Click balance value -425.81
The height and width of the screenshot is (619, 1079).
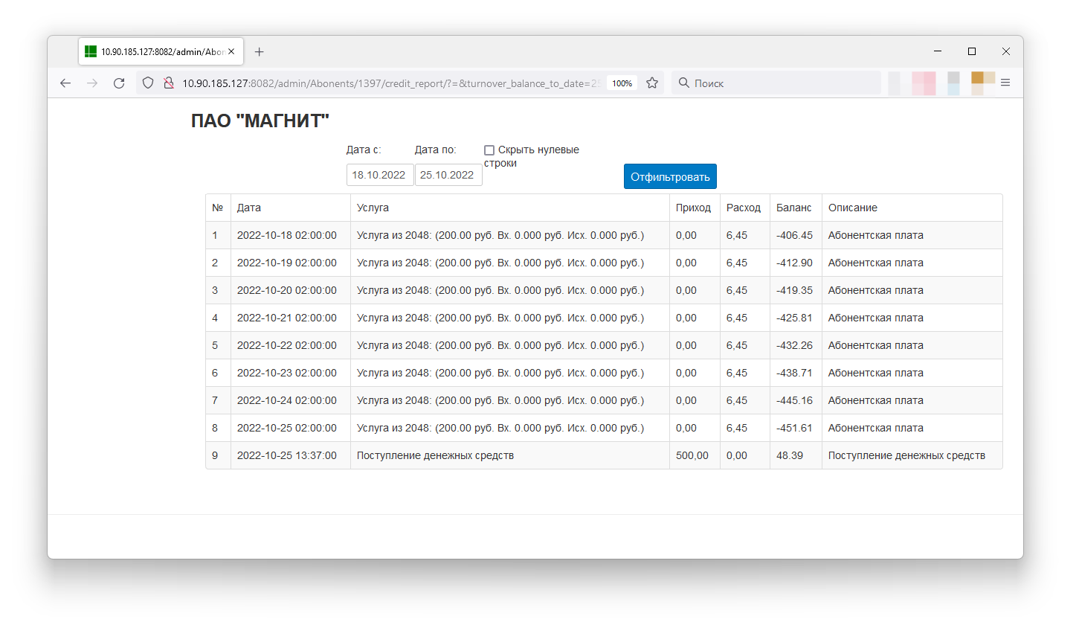[795, 318]
